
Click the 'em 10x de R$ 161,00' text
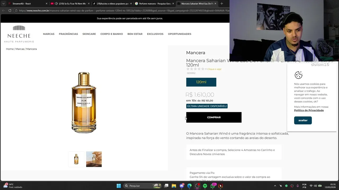click(x=200, y=101)
